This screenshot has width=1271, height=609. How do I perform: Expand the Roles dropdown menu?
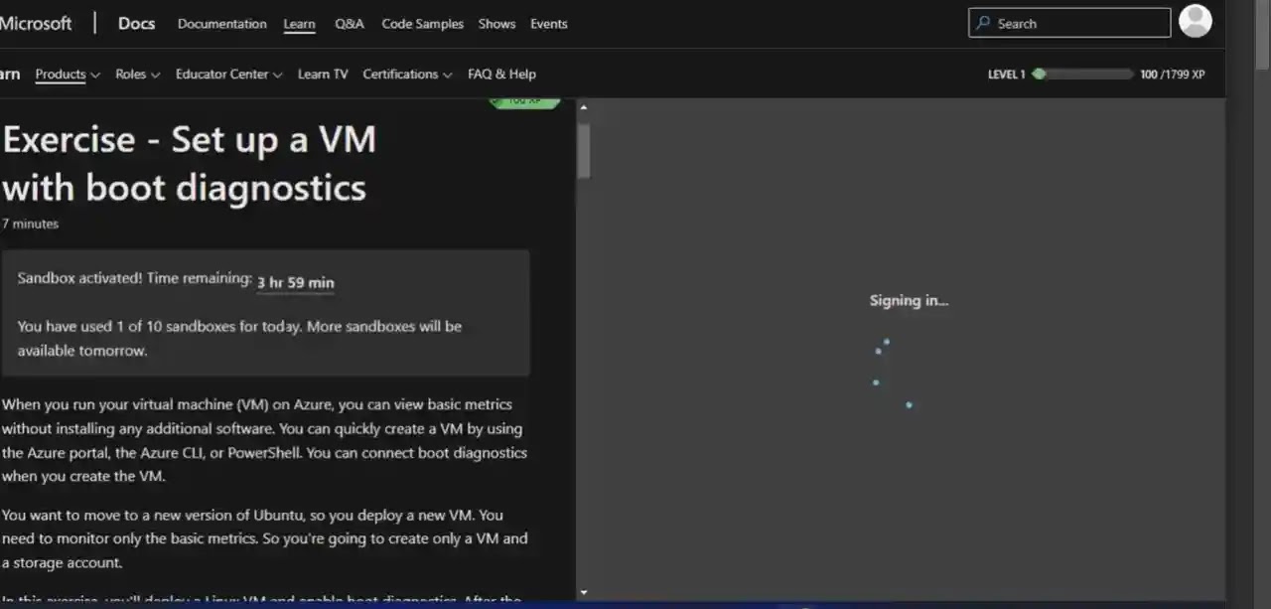point(137,74)
